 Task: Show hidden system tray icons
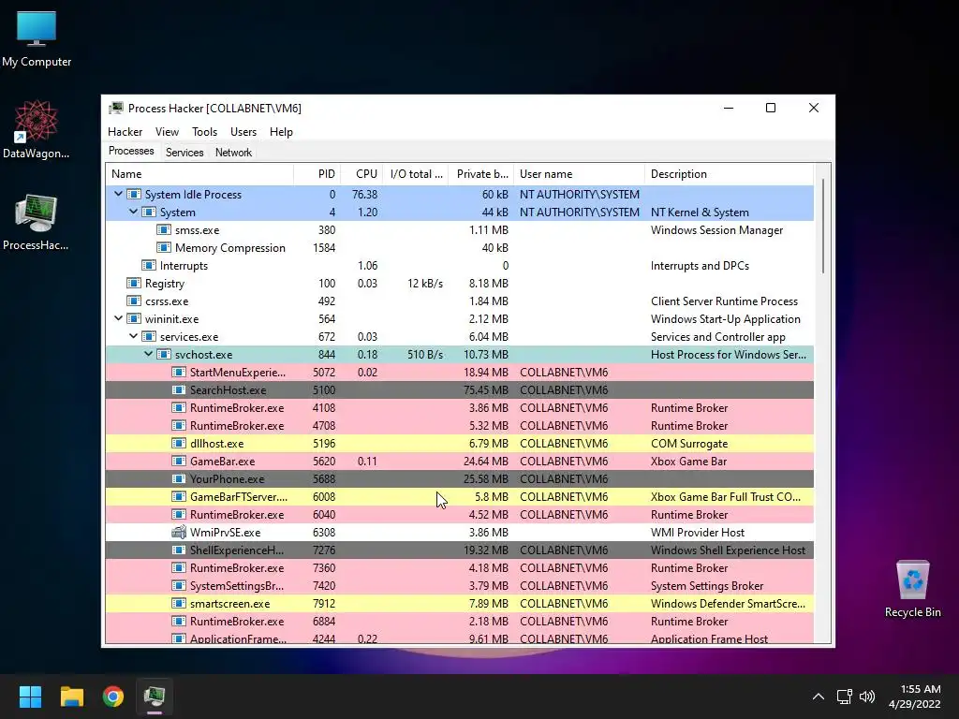[818, 697]
